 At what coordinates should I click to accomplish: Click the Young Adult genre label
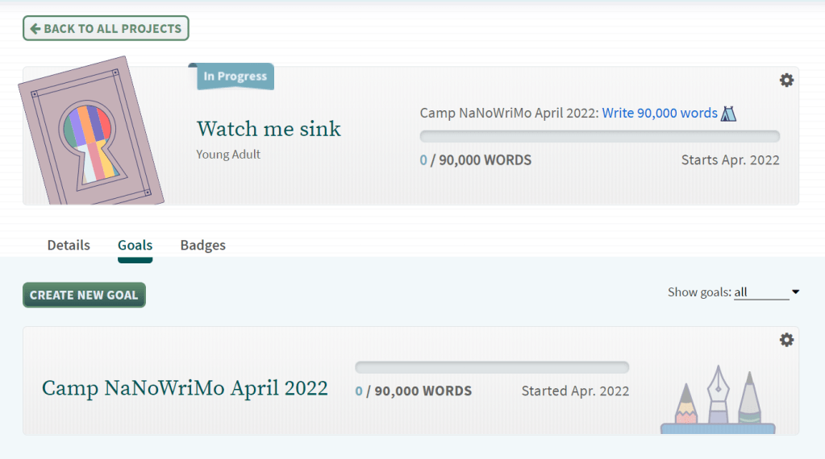(228, 154)
